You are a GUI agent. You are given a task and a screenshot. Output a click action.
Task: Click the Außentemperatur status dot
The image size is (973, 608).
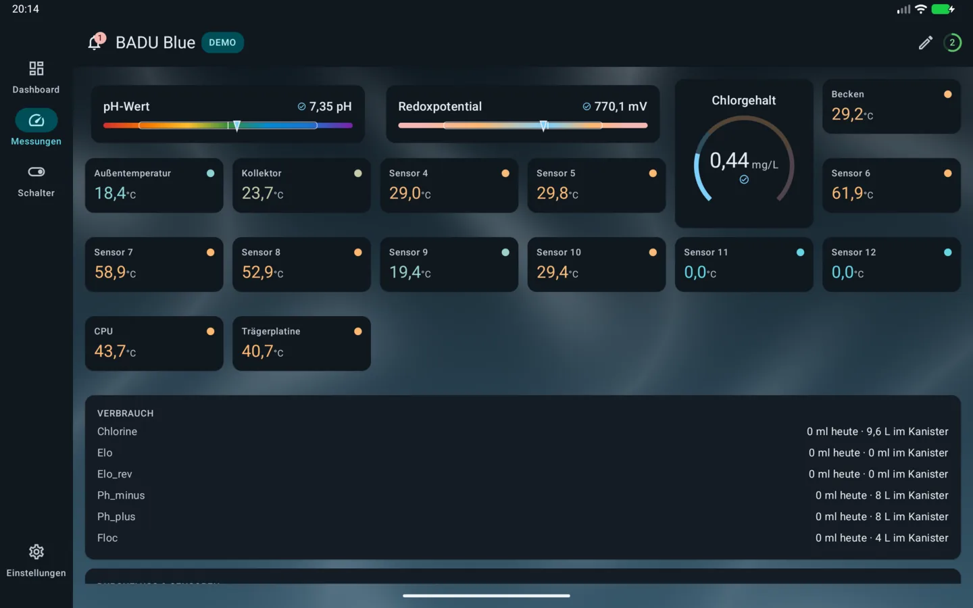[210, 174]
